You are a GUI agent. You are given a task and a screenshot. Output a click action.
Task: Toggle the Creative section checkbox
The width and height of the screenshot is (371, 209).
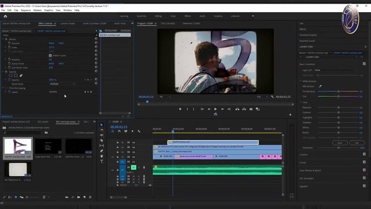point(364,154)
